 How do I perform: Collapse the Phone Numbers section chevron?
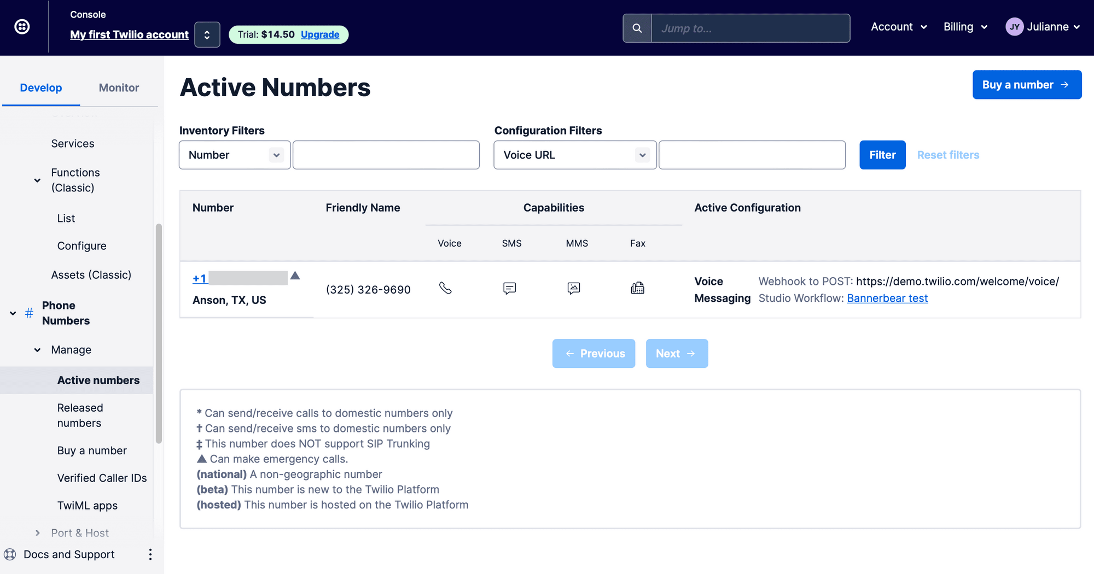coord(13,313)
